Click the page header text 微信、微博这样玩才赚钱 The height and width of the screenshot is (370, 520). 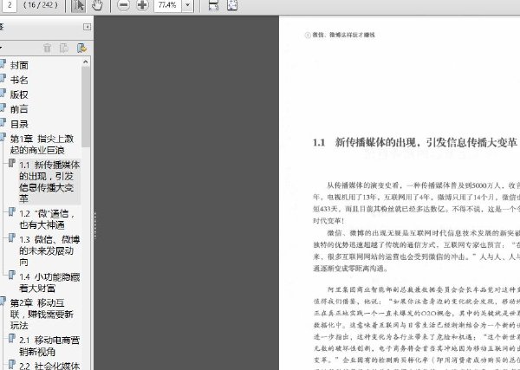pos(343,35)
